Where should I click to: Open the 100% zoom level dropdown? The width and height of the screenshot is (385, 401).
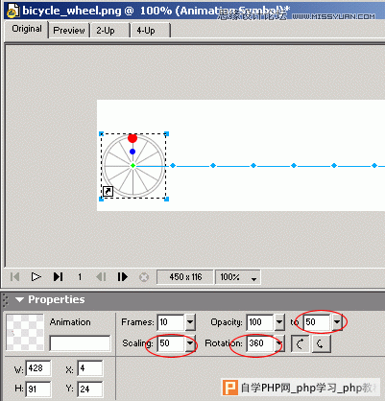pyautogui.click(x=253, y=277)
